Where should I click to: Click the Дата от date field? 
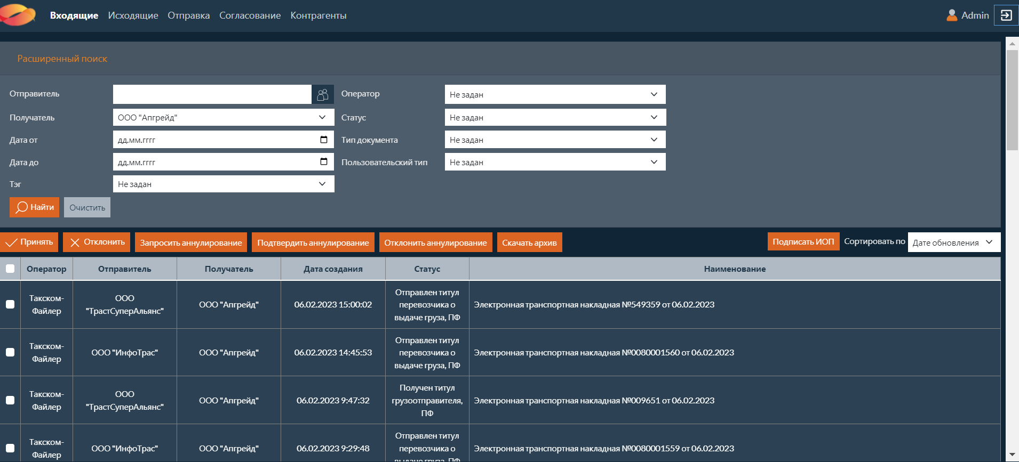coord(224,140)
